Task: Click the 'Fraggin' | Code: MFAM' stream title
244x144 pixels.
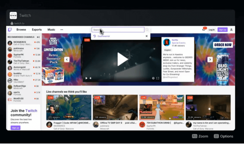Action: (x=72, y=123)
